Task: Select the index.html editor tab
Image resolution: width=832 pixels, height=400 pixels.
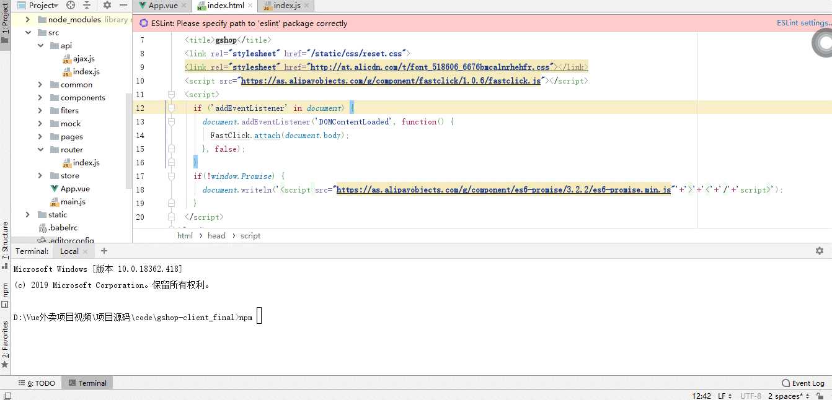Action: [x=226, y=6]
